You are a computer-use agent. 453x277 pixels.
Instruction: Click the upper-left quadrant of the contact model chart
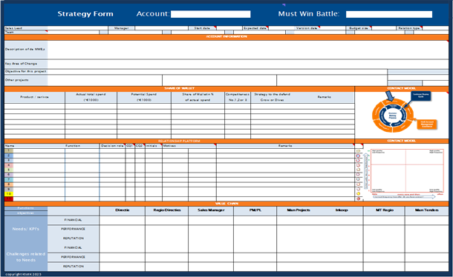coord(388,157)
